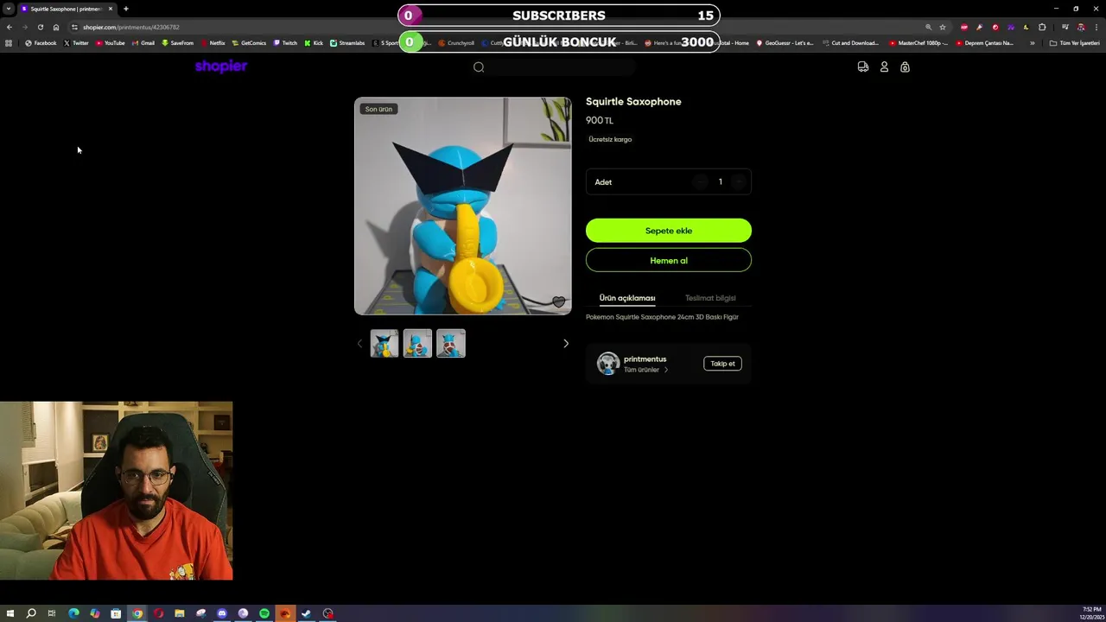Viewport: 1106px width, 622px height.
Task: Open Spotify from taskbar
Action: 264,613
